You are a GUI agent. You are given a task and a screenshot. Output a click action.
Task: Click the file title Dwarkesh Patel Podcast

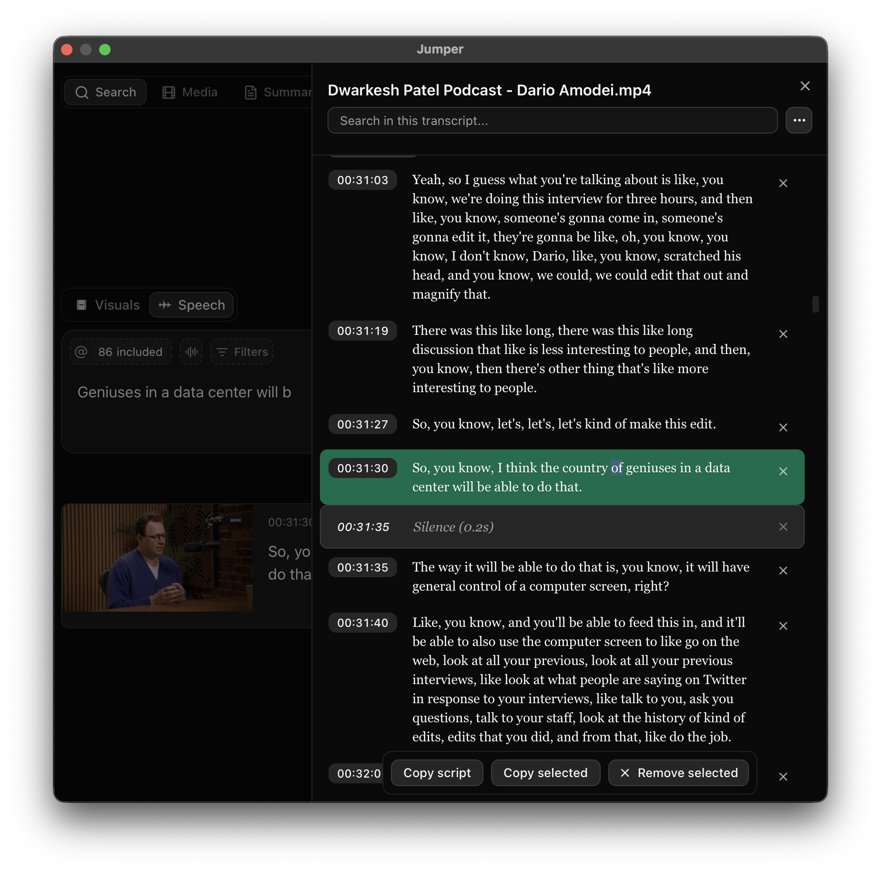tap(489, 90)
